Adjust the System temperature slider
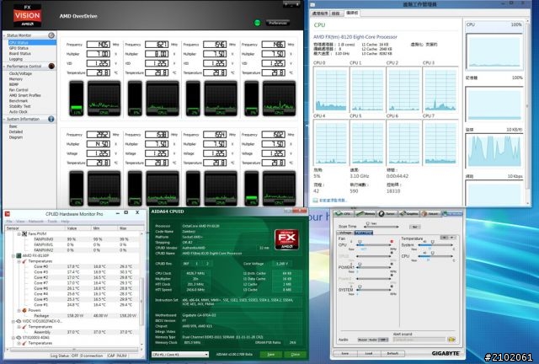Image resolution: width=539 pixels, height=364 pixels. [x=435, y=245]
